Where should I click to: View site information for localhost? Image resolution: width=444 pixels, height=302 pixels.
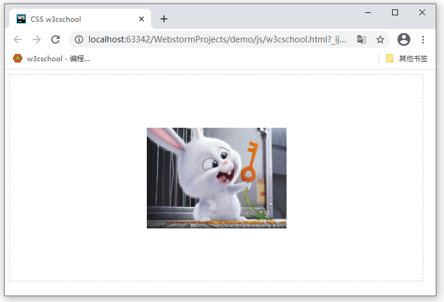tap(79, 39)
